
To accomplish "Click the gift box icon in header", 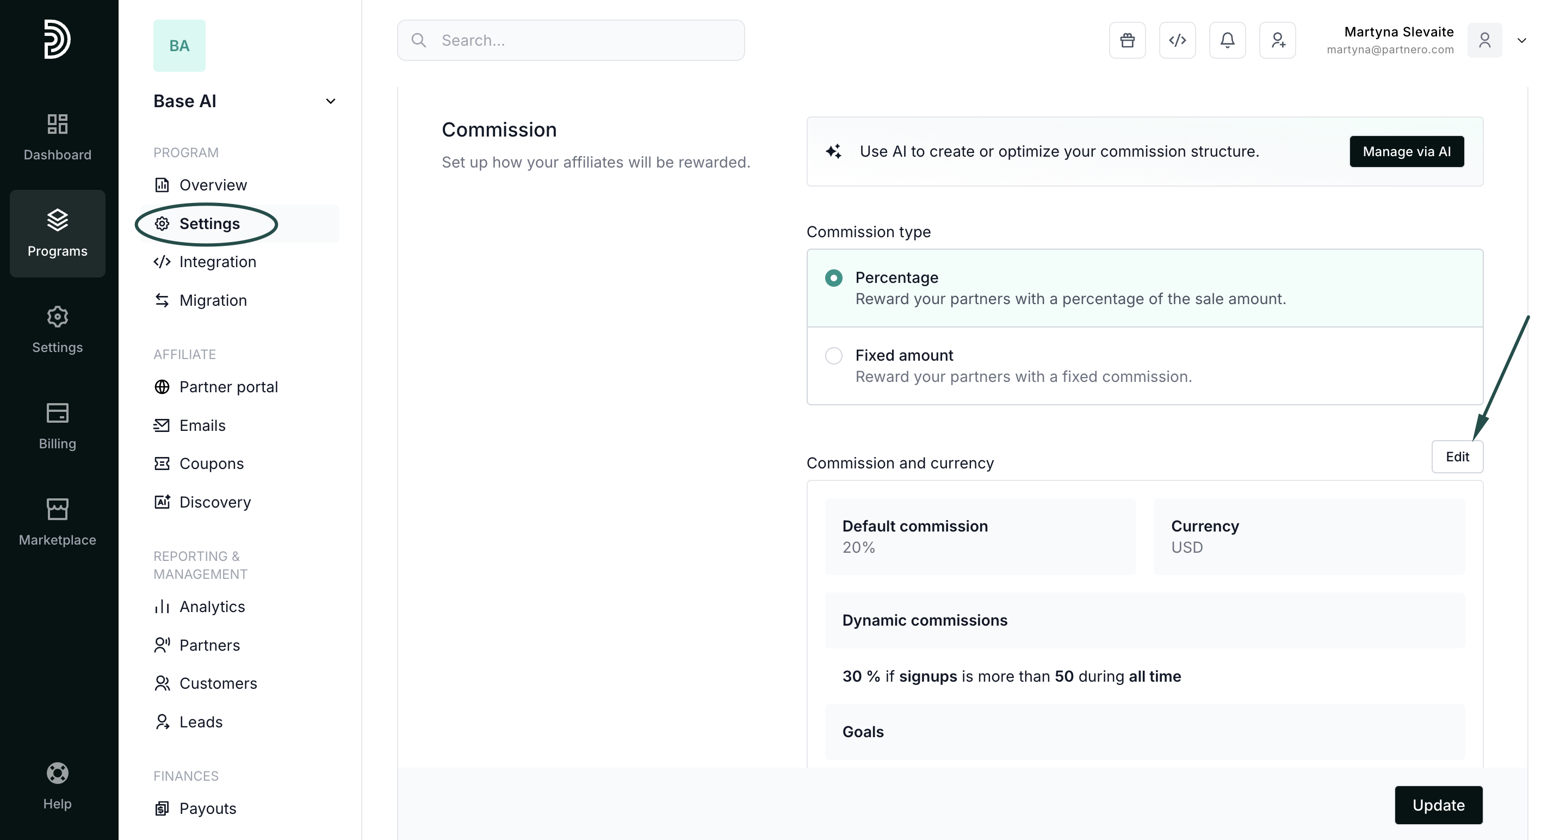I will (x=1127, y=40).
